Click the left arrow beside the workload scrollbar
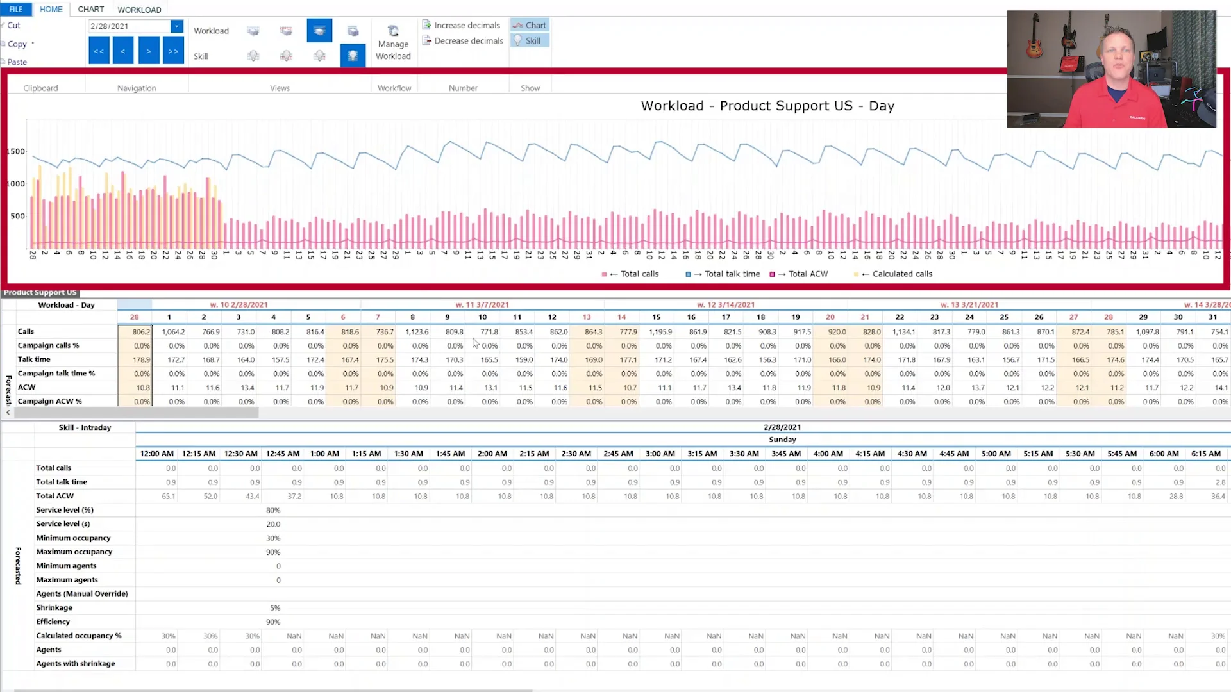 tap(8, 413)
